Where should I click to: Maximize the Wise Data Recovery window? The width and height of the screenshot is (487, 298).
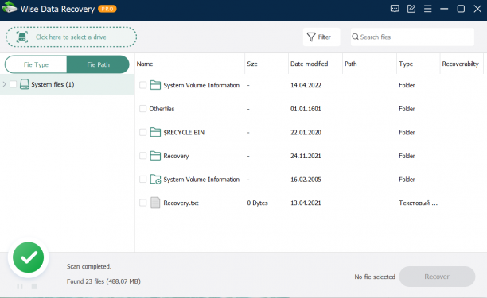click(461, 9)
